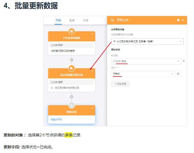
Task: Add a node below the trigger node
Action: [72, 60]
